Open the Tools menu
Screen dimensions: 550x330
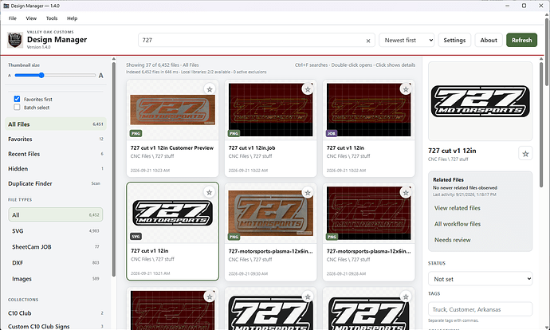52,18
